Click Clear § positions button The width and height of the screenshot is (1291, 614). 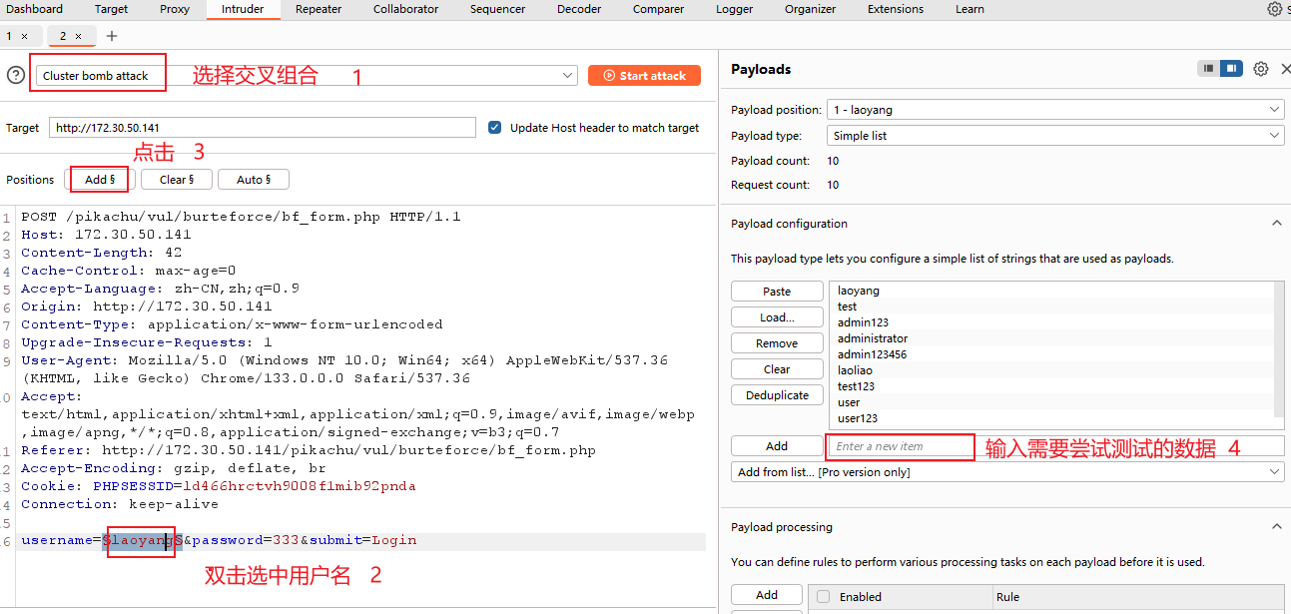point(176,180)
